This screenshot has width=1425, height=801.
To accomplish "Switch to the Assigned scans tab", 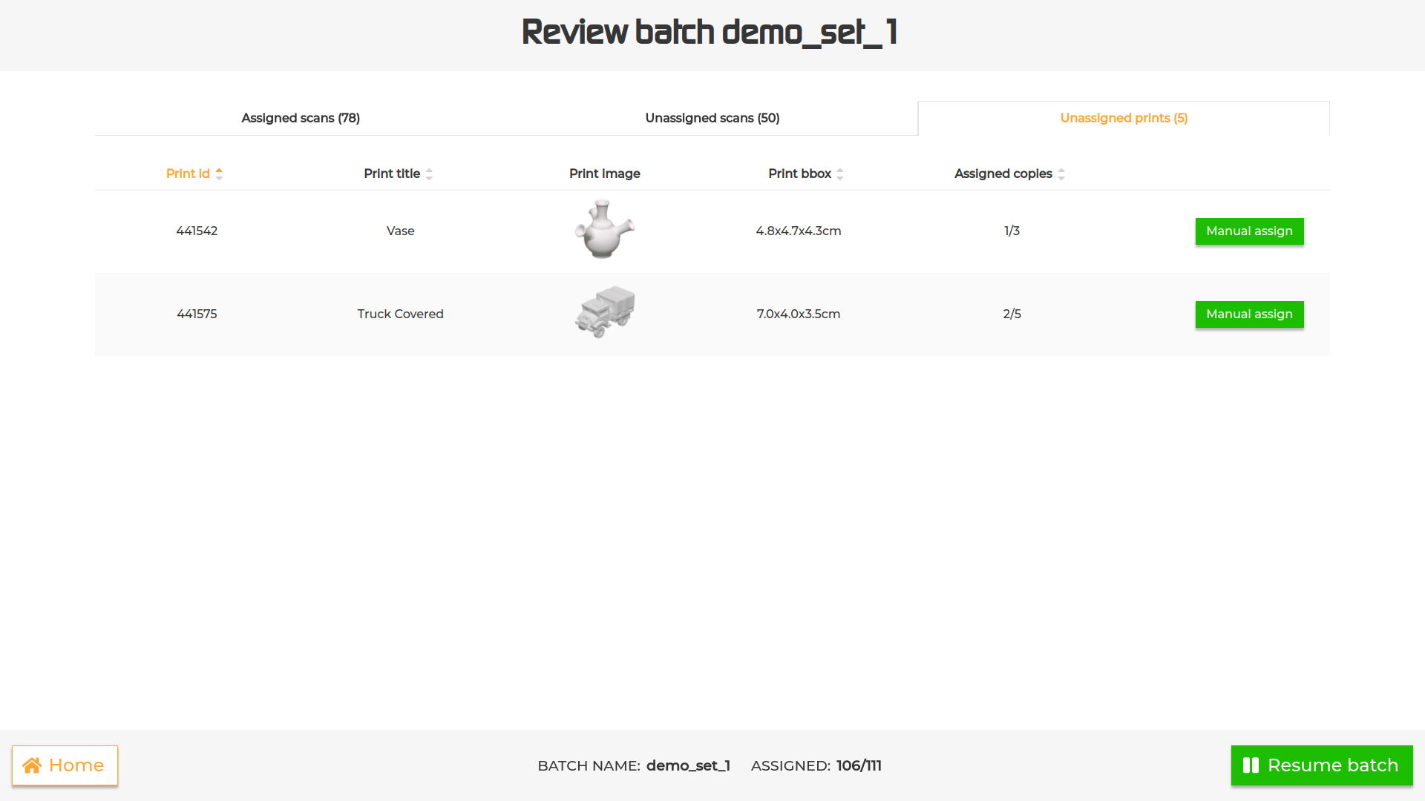I will tap(300, 118).
